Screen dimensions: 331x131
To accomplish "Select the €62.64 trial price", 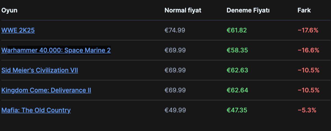I will coord(237,90).
